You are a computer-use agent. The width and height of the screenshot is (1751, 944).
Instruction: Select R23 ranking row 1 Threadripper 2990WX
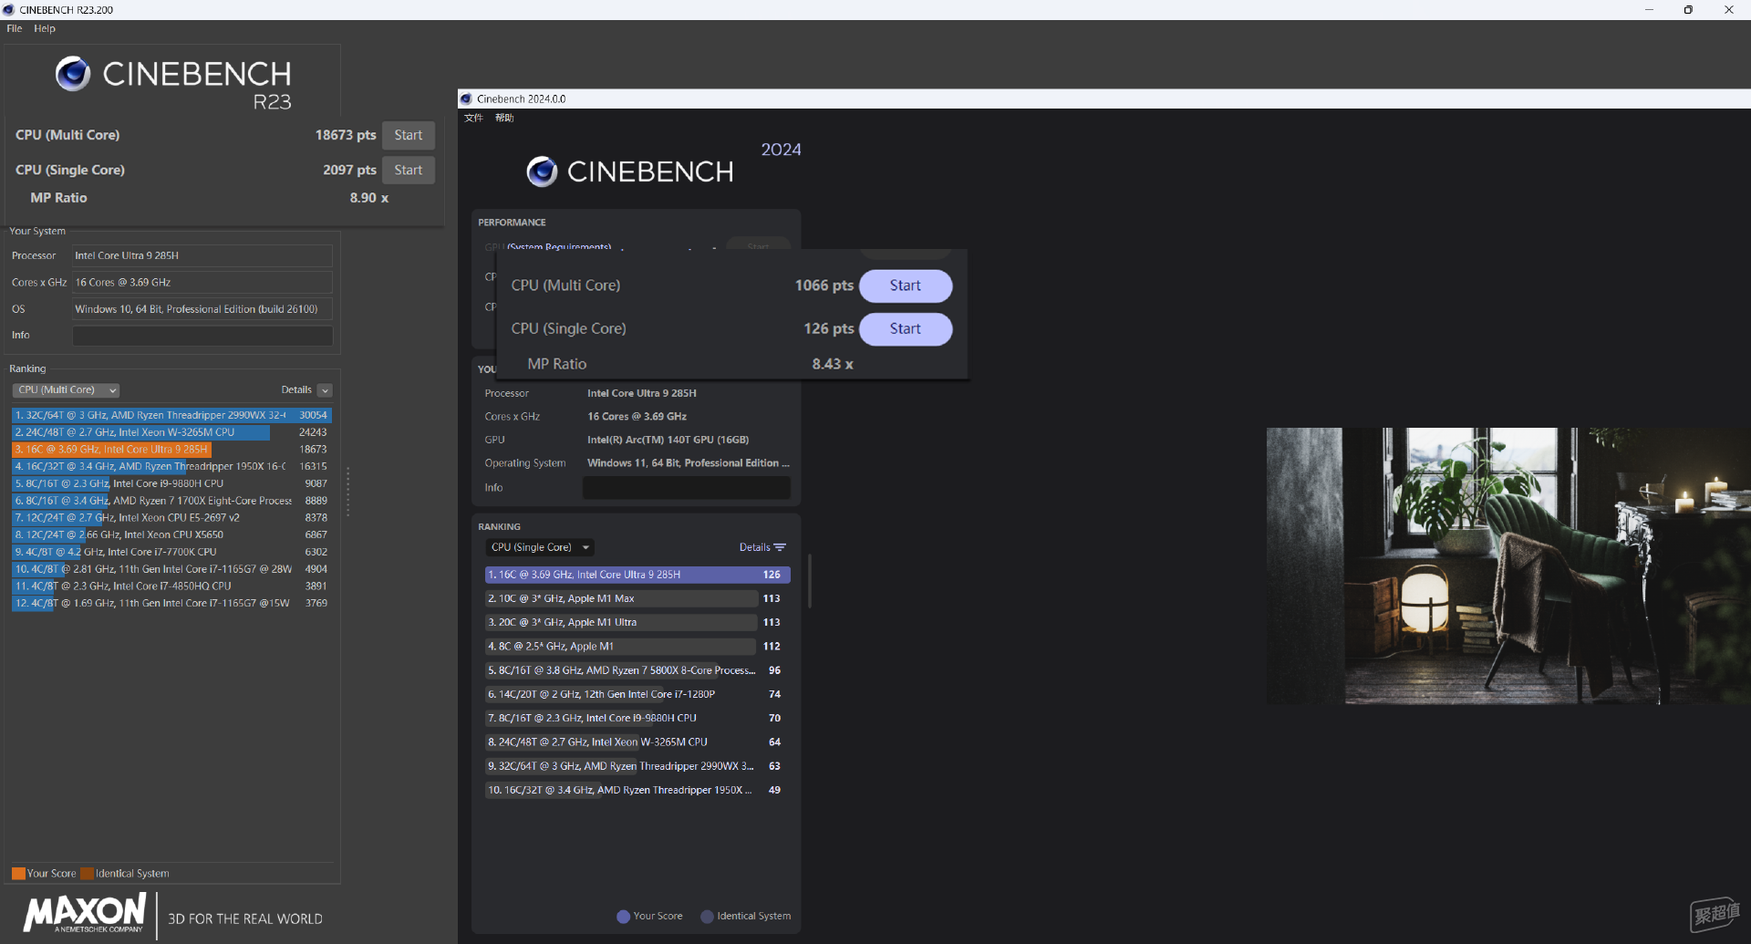pyautogui.click(x=171, y=416)
